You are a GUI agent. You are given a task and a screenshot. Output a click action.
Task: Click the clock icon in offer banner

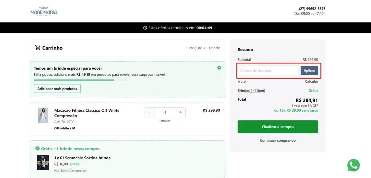[x=145, y=28]
